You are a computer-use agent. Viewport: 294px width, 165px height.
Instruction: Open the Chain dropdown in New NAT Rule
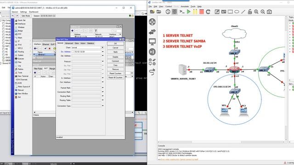pyautogui.click(x=102, y=48)
